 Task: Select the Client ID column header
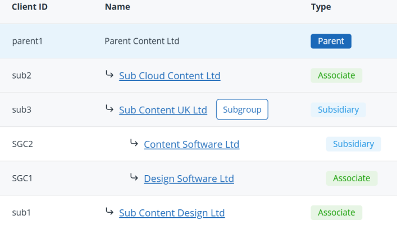(x=30, y=7)
